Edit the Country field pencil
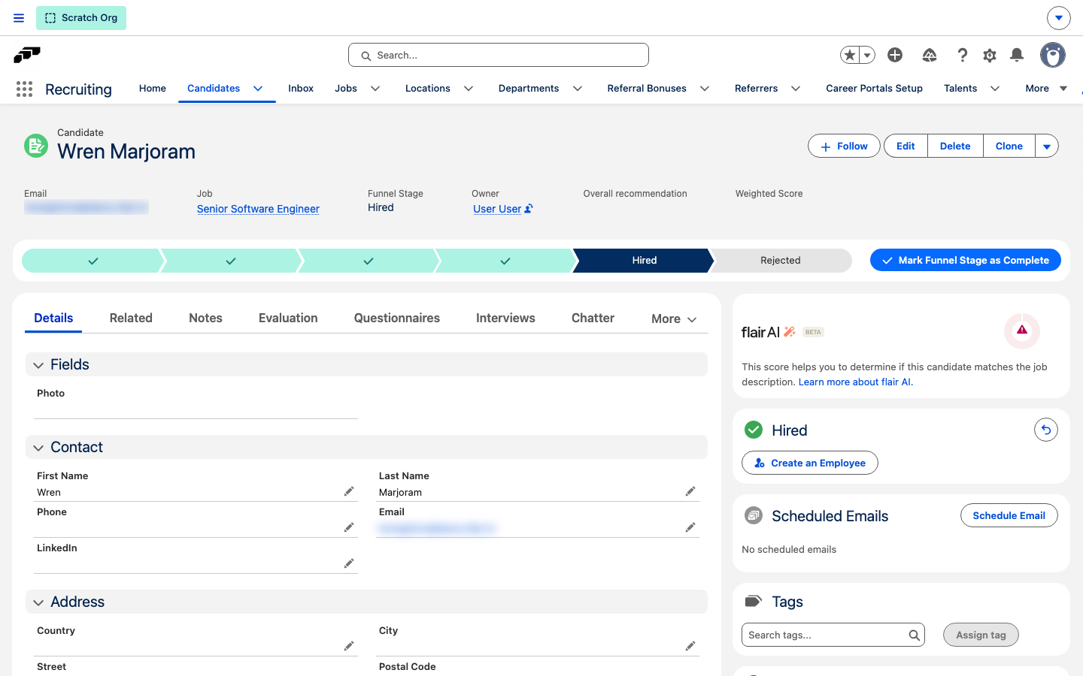 (349, 646)
